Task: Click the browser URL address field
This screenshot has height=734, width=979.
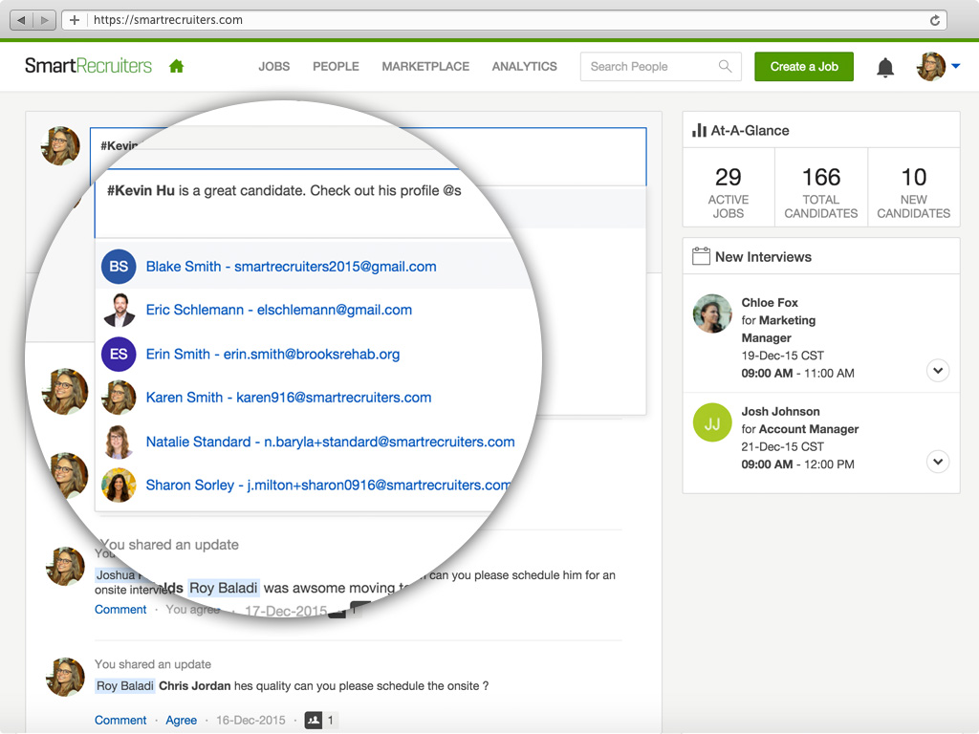Action: tap(504, 20)
